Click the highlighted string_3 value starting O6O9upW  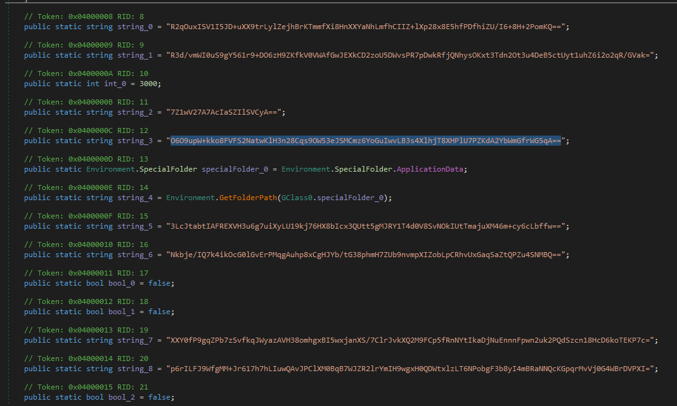[x=366, y=141]
